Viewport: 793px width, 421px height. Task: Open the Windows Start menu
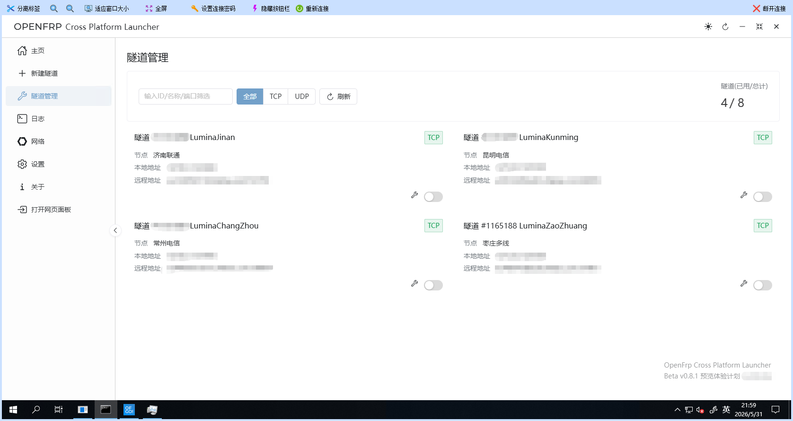[x=13, y=410]
